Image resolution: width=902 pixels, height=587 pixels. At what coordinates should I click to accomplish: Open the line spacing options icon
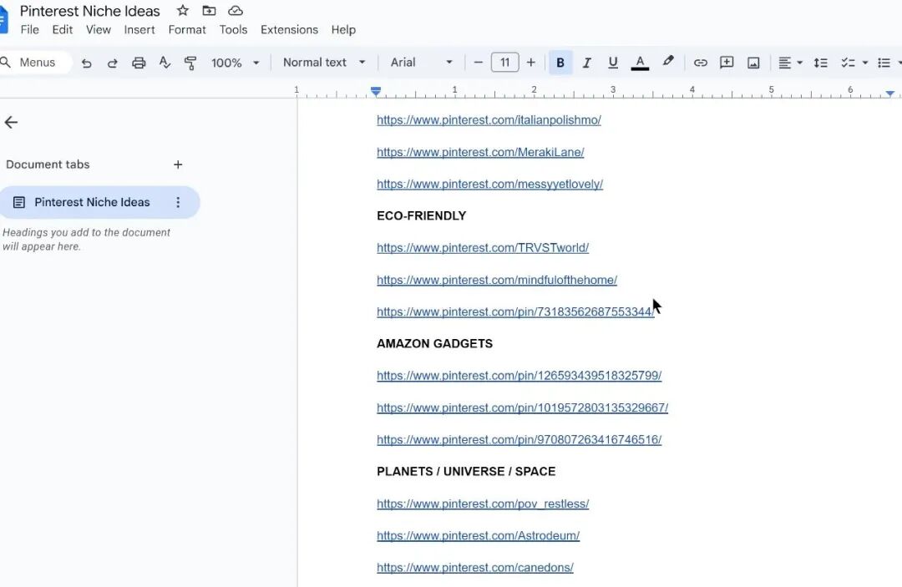pos(821,63)
